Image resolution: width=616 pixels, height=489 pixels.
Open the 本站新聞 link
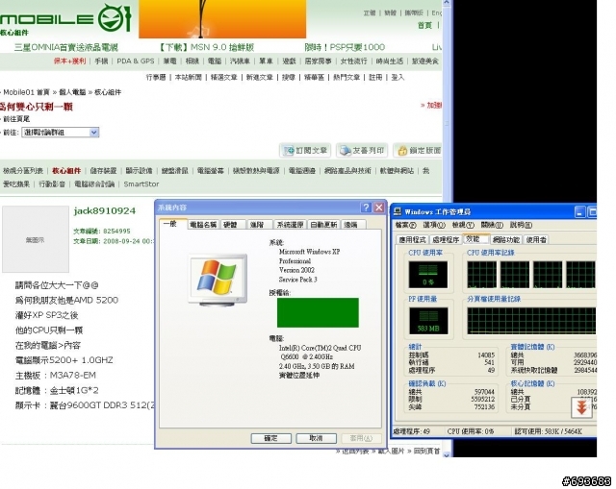[x=189, y=77]
